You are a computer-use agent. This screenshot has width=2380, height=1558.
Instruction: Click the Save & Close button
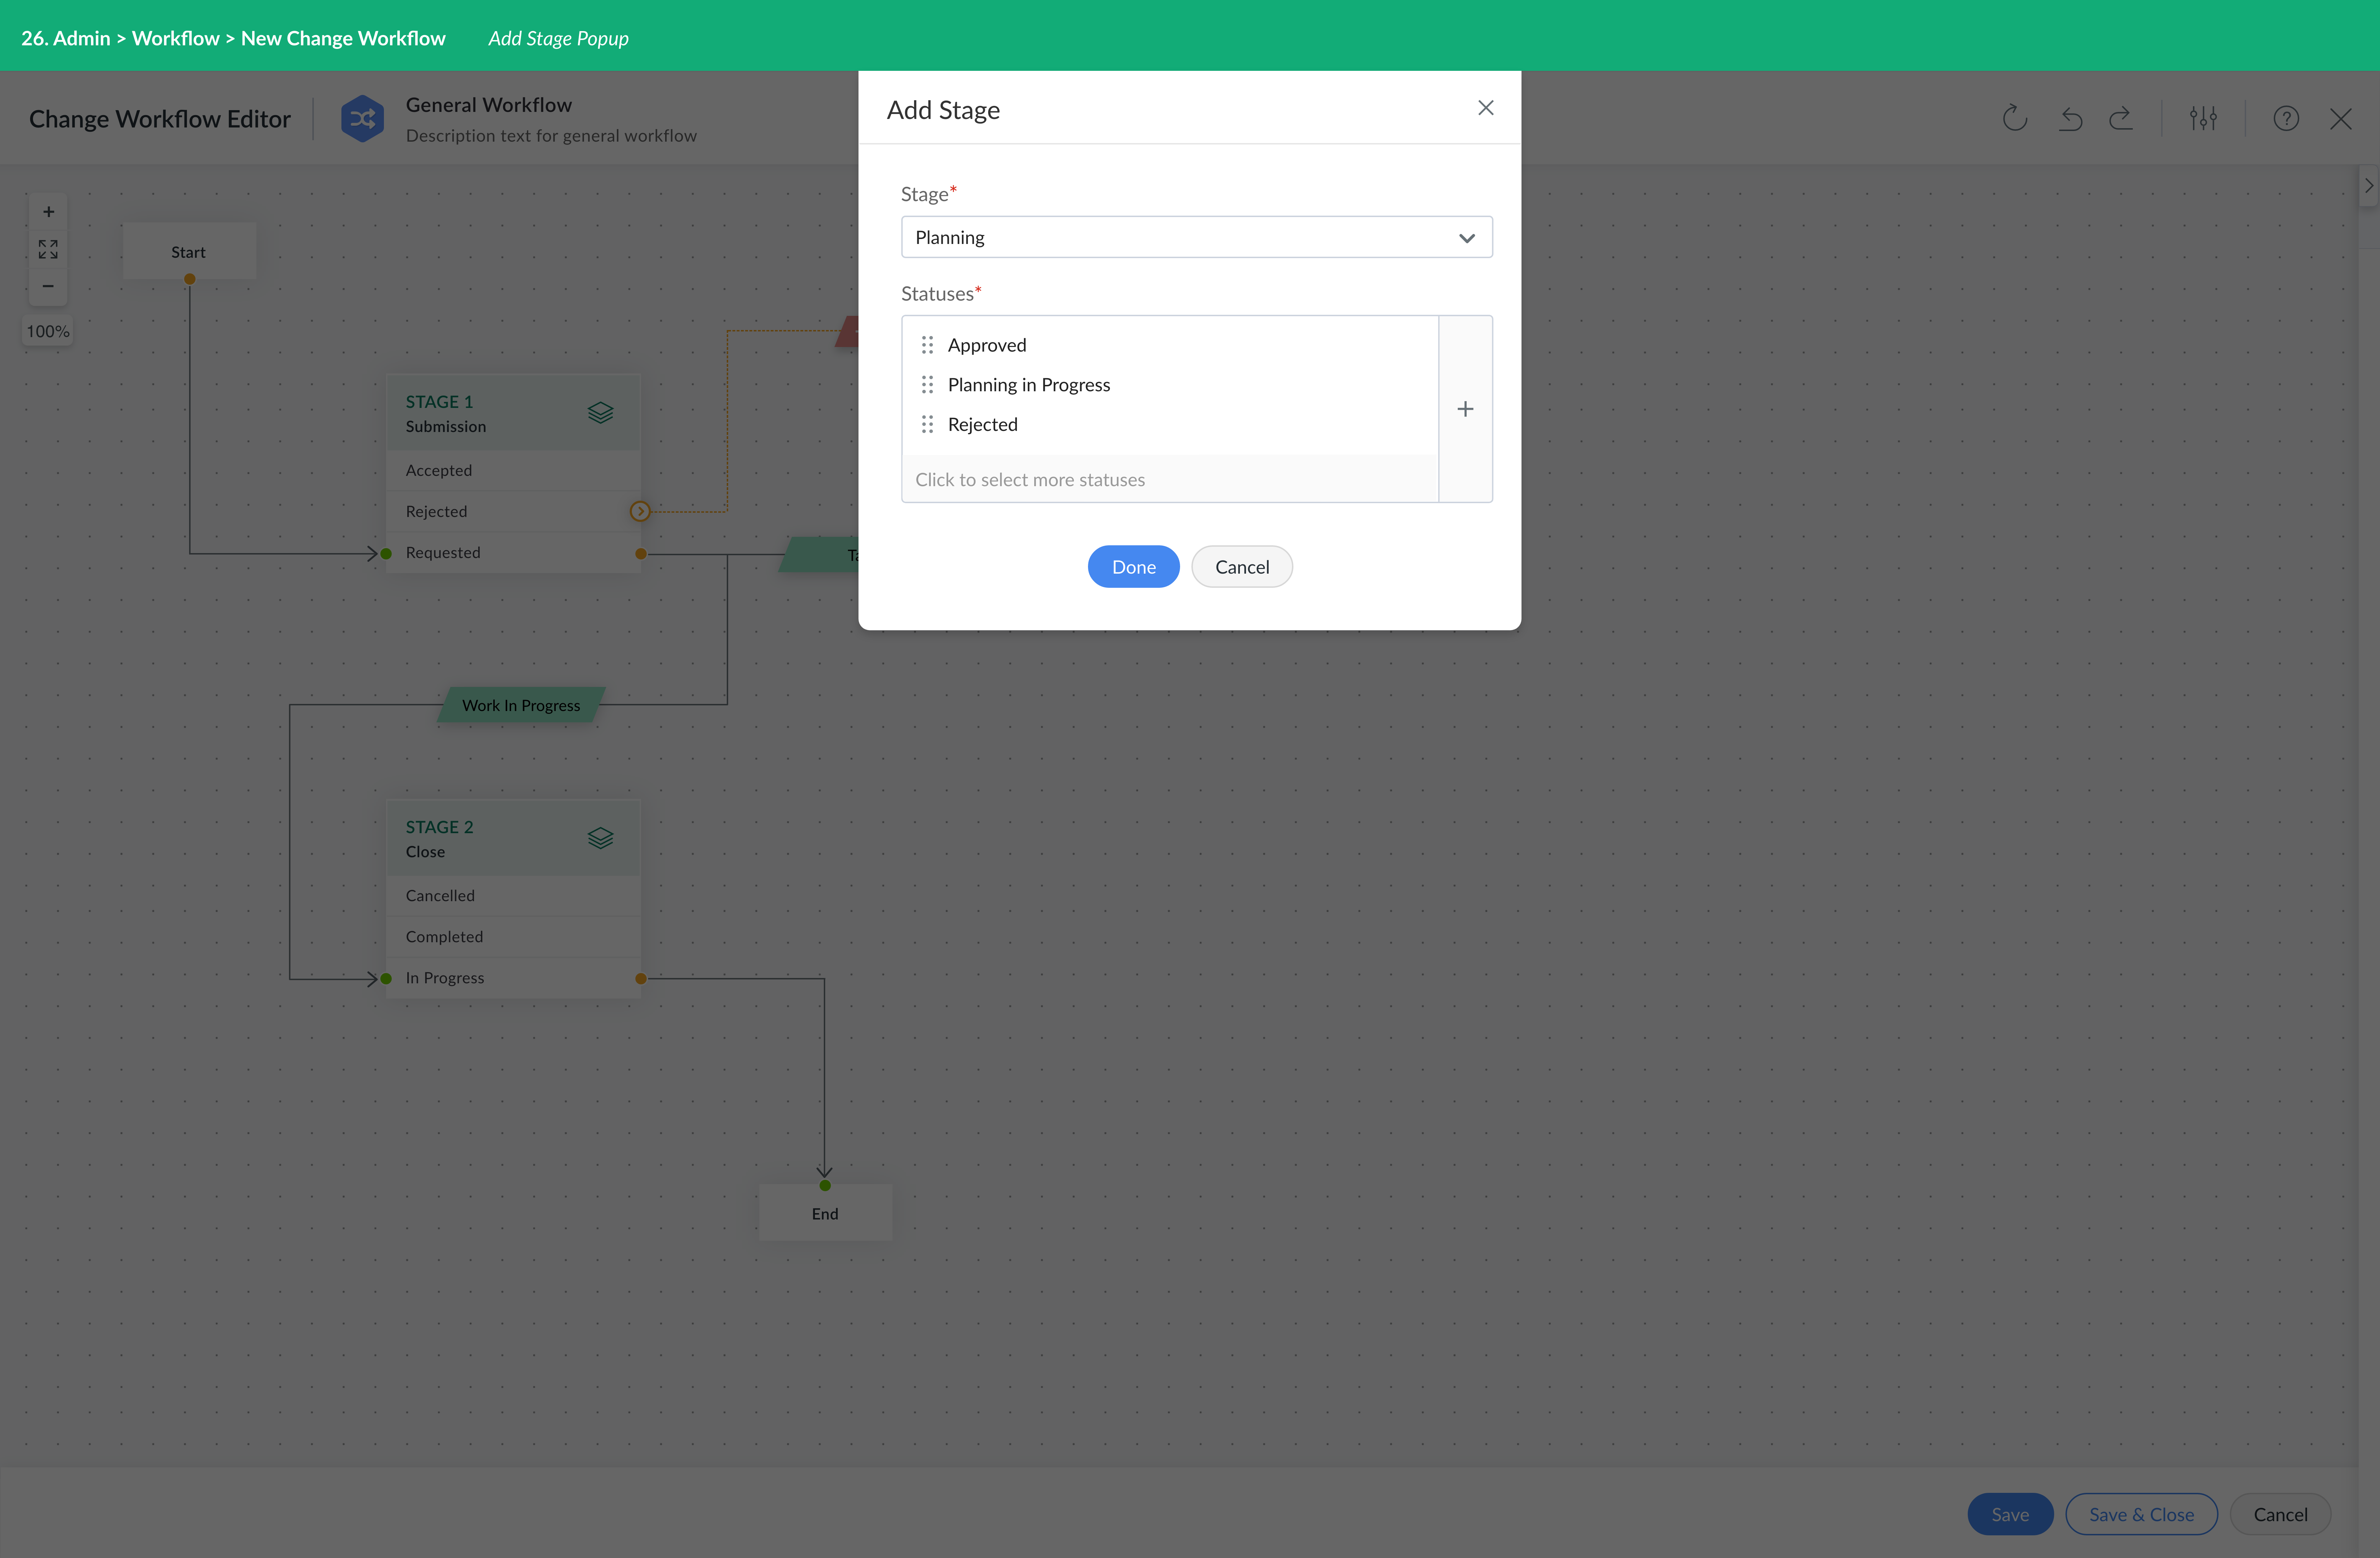coord(2141,1514)
